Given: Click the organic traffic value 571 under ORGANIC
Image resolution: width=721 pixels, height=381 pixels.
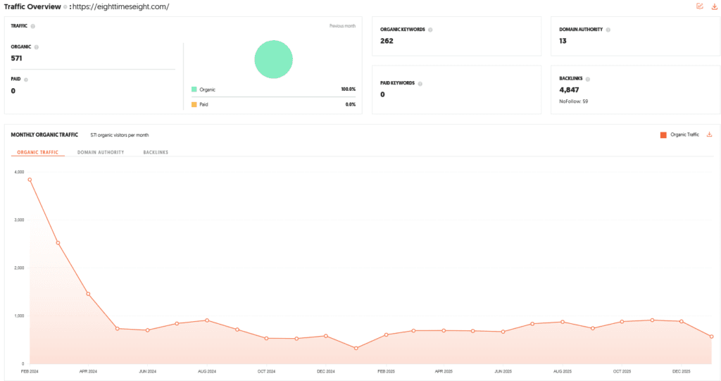Looking at the screenshot, I should tap(17, 58).
